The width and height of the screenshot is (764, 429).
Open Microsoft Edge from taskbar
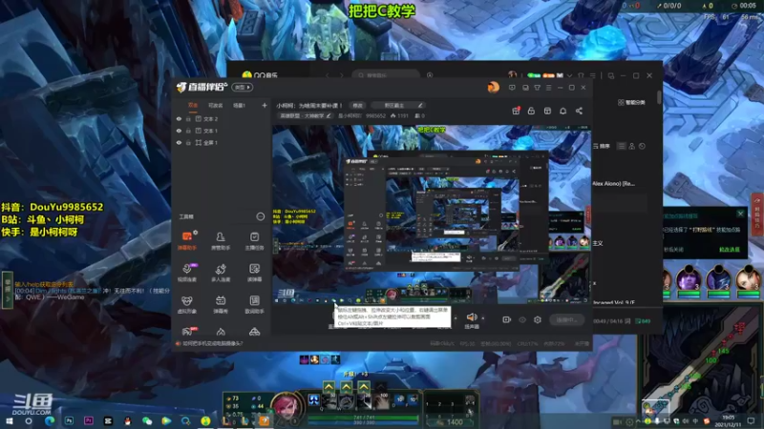coord(50,420)
